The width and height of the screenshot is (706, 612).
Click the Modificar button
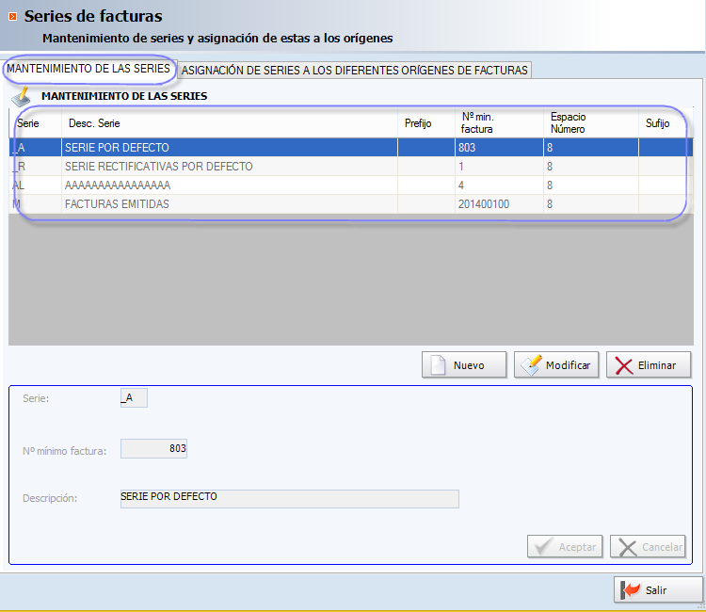pos(556,364)
